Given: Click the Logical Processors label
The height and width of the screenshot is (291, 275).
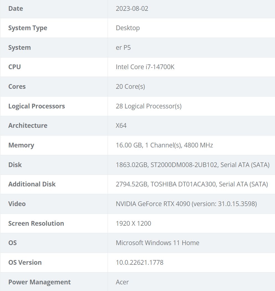Looking at the screenshot, I should (37, 106).
